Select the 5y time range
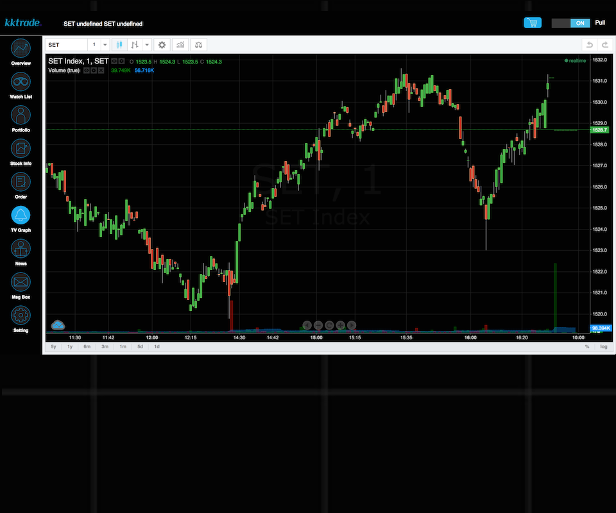This screenshot has width=616, height=513. tap(53, 346)
